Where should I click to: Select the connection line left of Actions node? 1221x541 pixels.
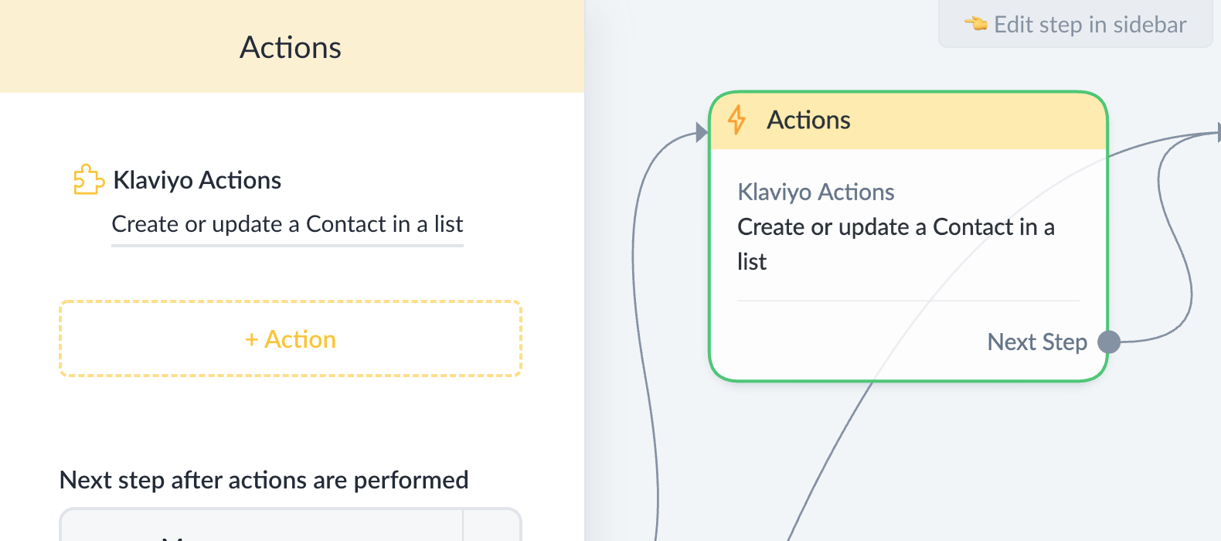coord(636,309)
